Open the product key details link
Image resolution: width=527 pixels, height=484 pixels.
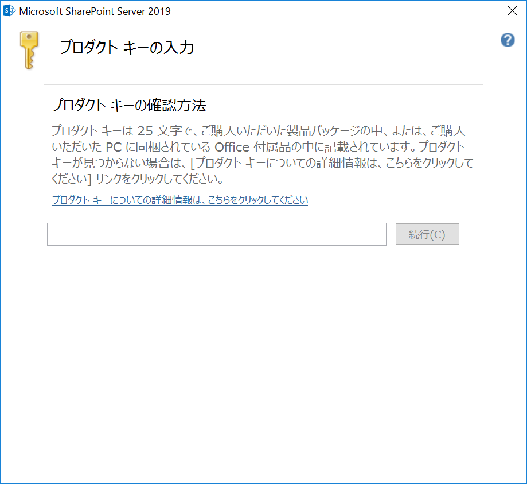180,200
